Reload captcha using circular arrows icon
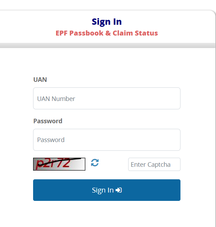The height and width of the screenshot is (227, 216). point(95,163)
